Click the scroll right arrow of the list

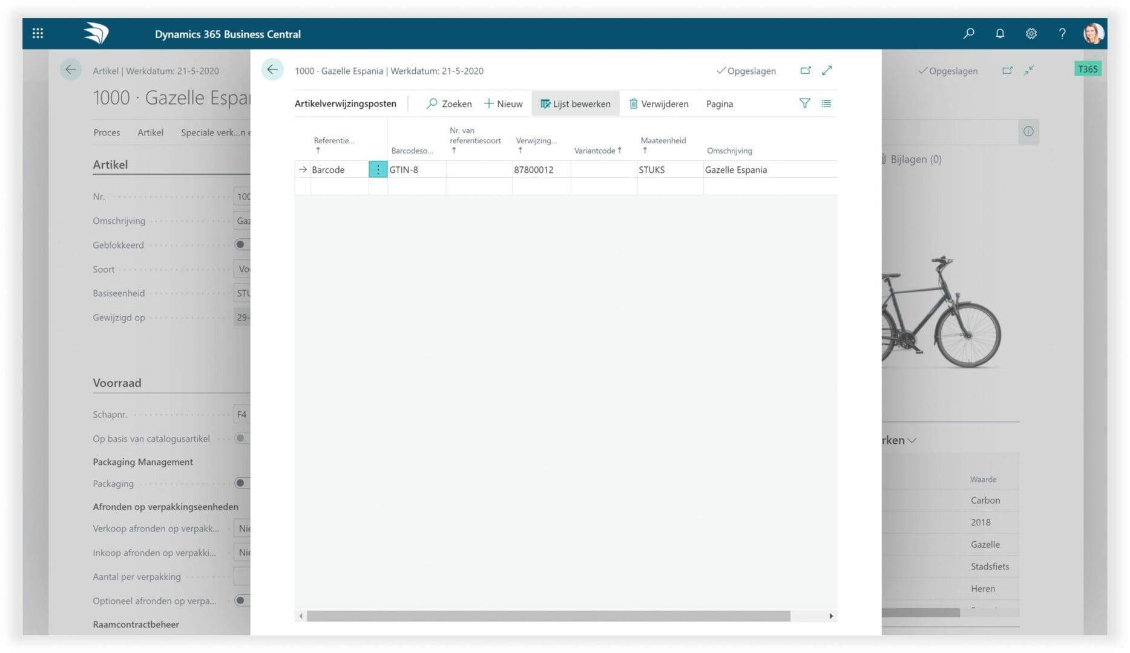tap(831, 616)
